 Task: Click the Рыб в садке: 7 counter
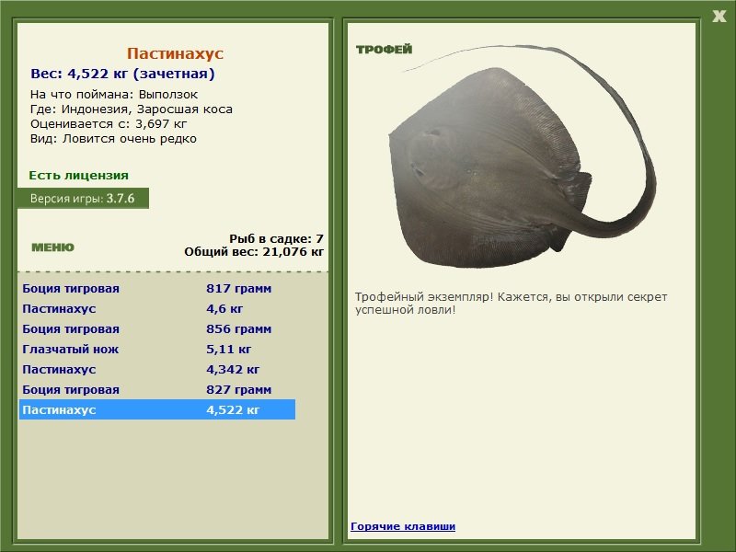click(276, 238)
